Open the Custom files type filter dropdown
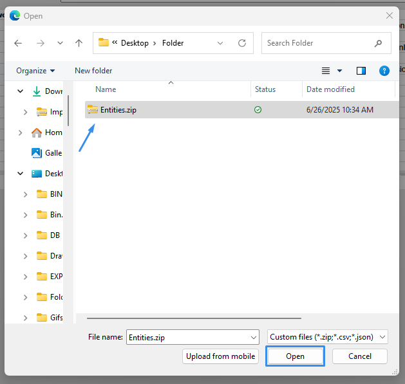This screenshot has width=405, height=384. point(328,337)
